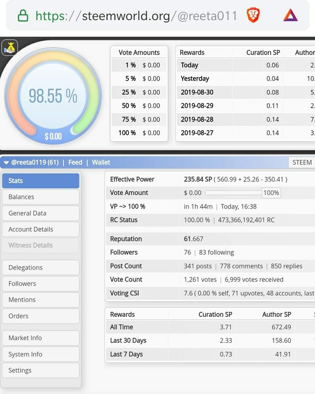Open the Delegations sidebar tab
The height and width of the screenshot is (394, 315).
click(x=41, y=268)
